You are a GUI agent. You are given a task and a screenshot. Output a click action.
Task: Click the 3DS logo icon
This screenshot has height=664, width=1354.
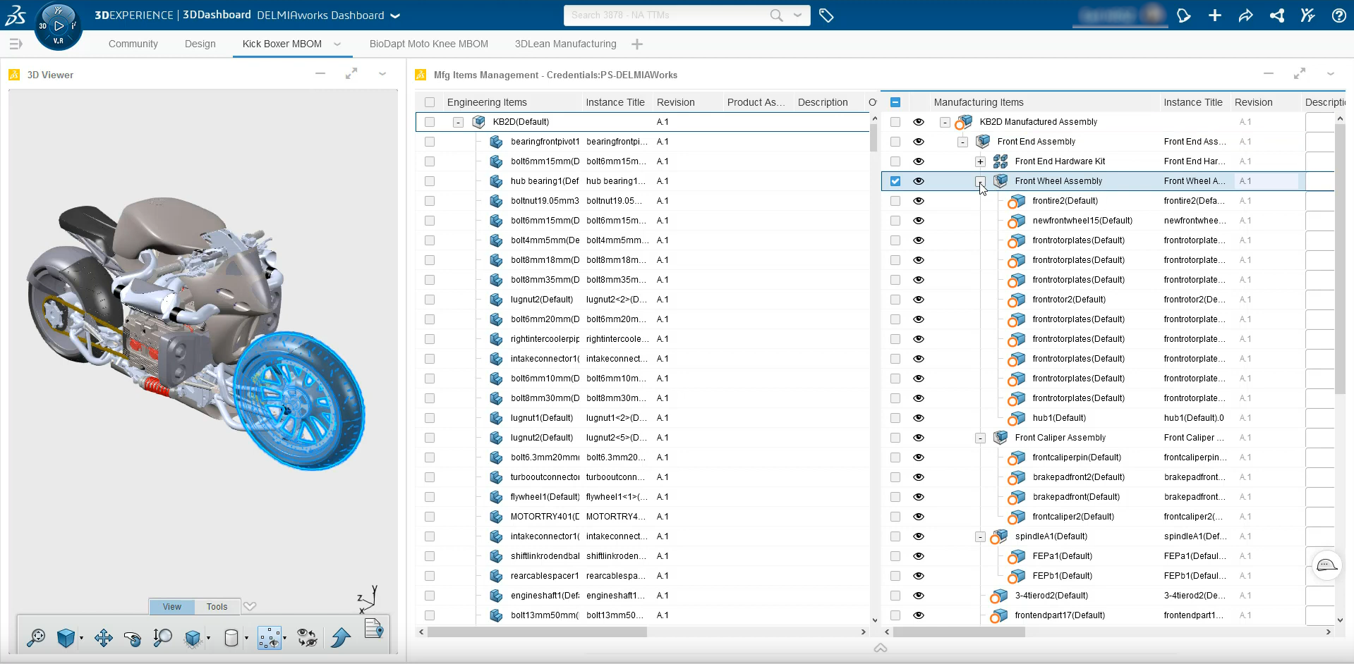click(16, 15)
